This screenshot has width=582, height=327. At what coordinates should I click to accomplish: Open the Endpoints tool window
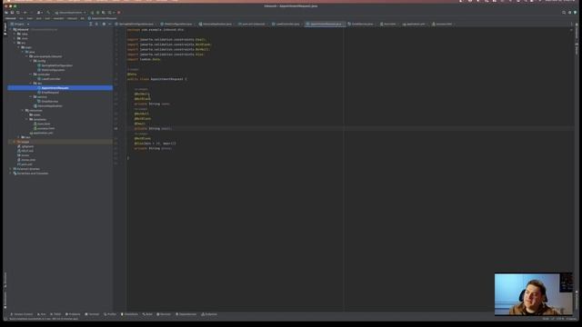tap(209, 314)
